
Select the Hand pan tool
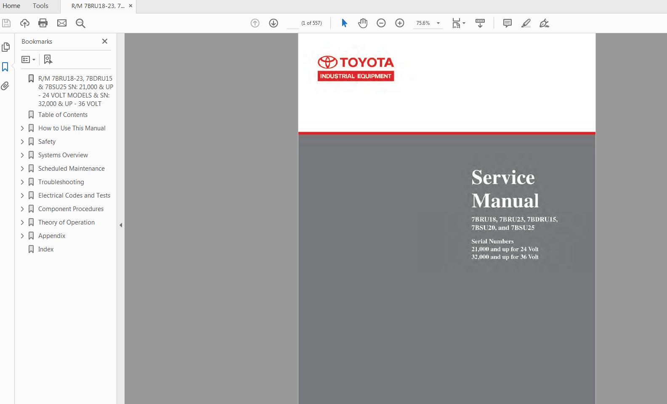[x=363, y=23]
